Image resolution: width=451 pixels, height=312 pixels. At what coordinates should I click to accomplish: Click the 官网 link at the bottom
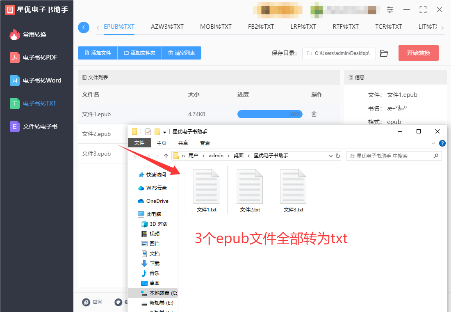92,302
